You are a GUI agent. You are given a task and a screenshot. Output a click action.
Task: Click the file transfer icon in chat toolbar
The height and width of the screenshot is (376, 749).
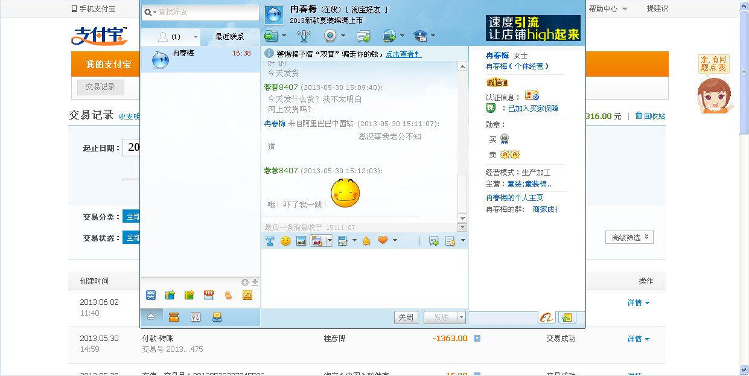[x=271, y=36]
